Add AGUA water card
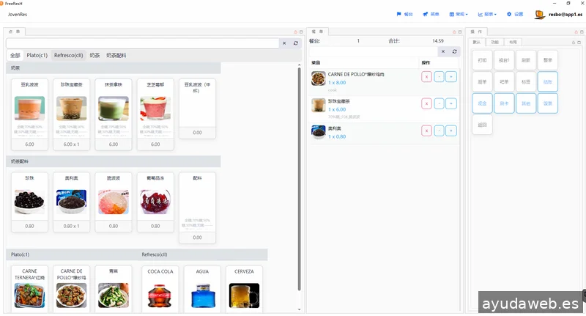Image resolution: width=586 pixels, height=316 pixels. coord(202,289)
